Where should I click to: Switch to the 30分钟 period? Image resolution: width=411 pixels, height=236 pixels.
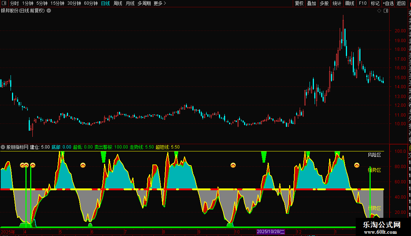74,3
